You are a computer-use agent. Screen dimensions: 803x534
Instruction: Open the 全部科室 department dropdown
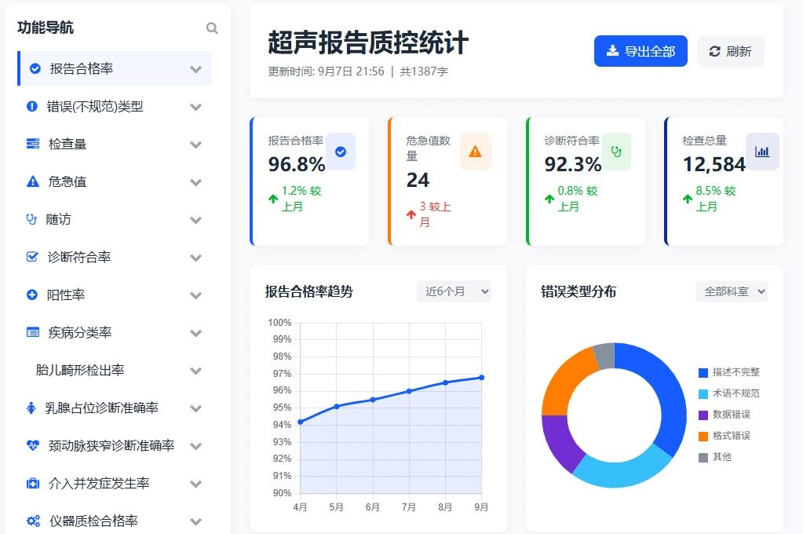[731, 291]
